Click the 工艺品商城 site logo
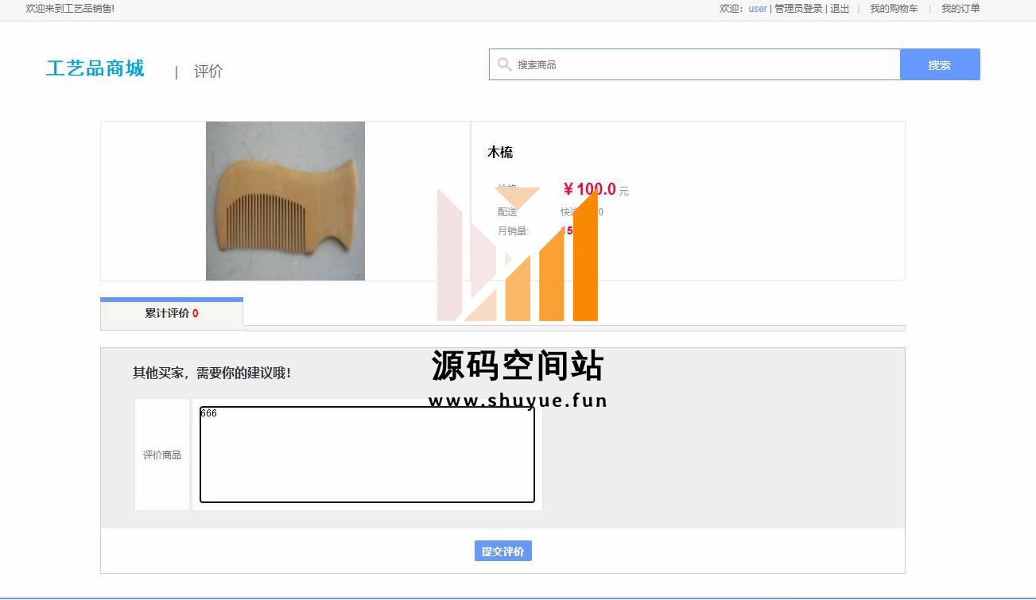 click(95, 68)
